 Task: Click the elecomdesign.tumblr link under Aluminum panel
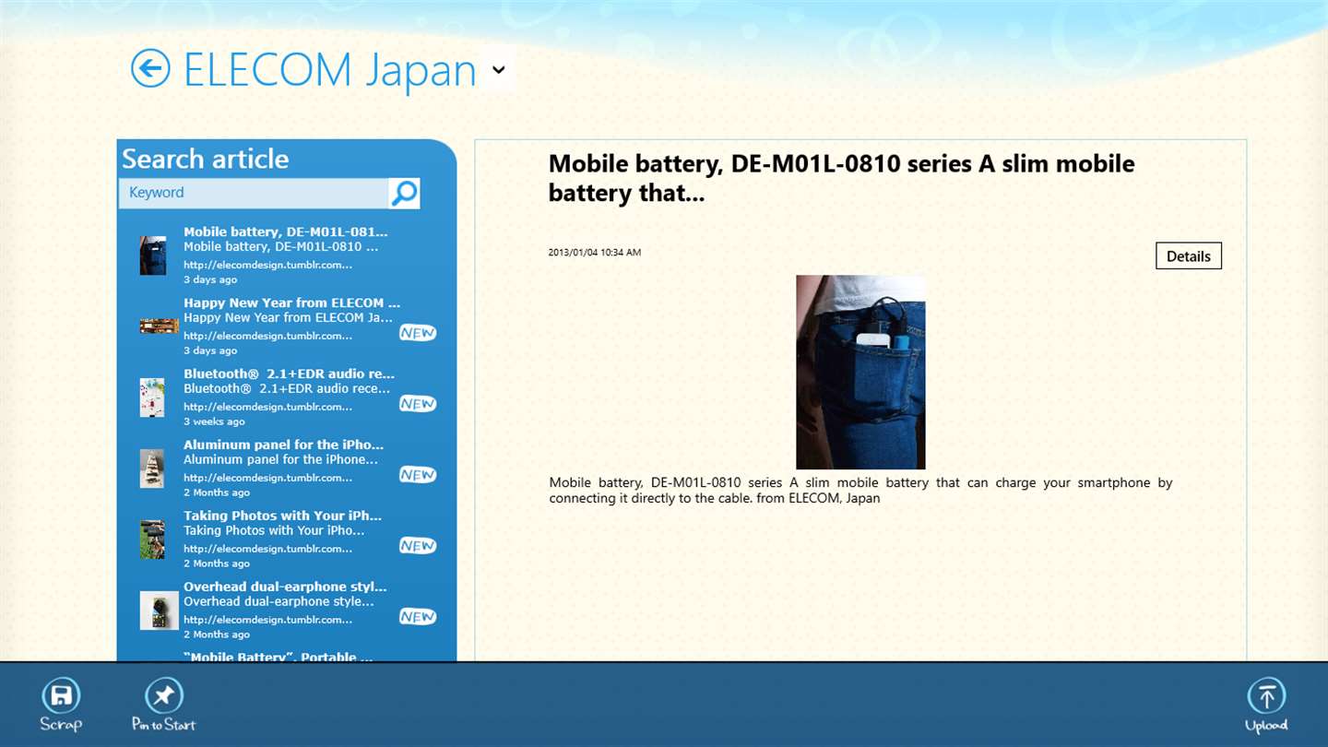268,478
